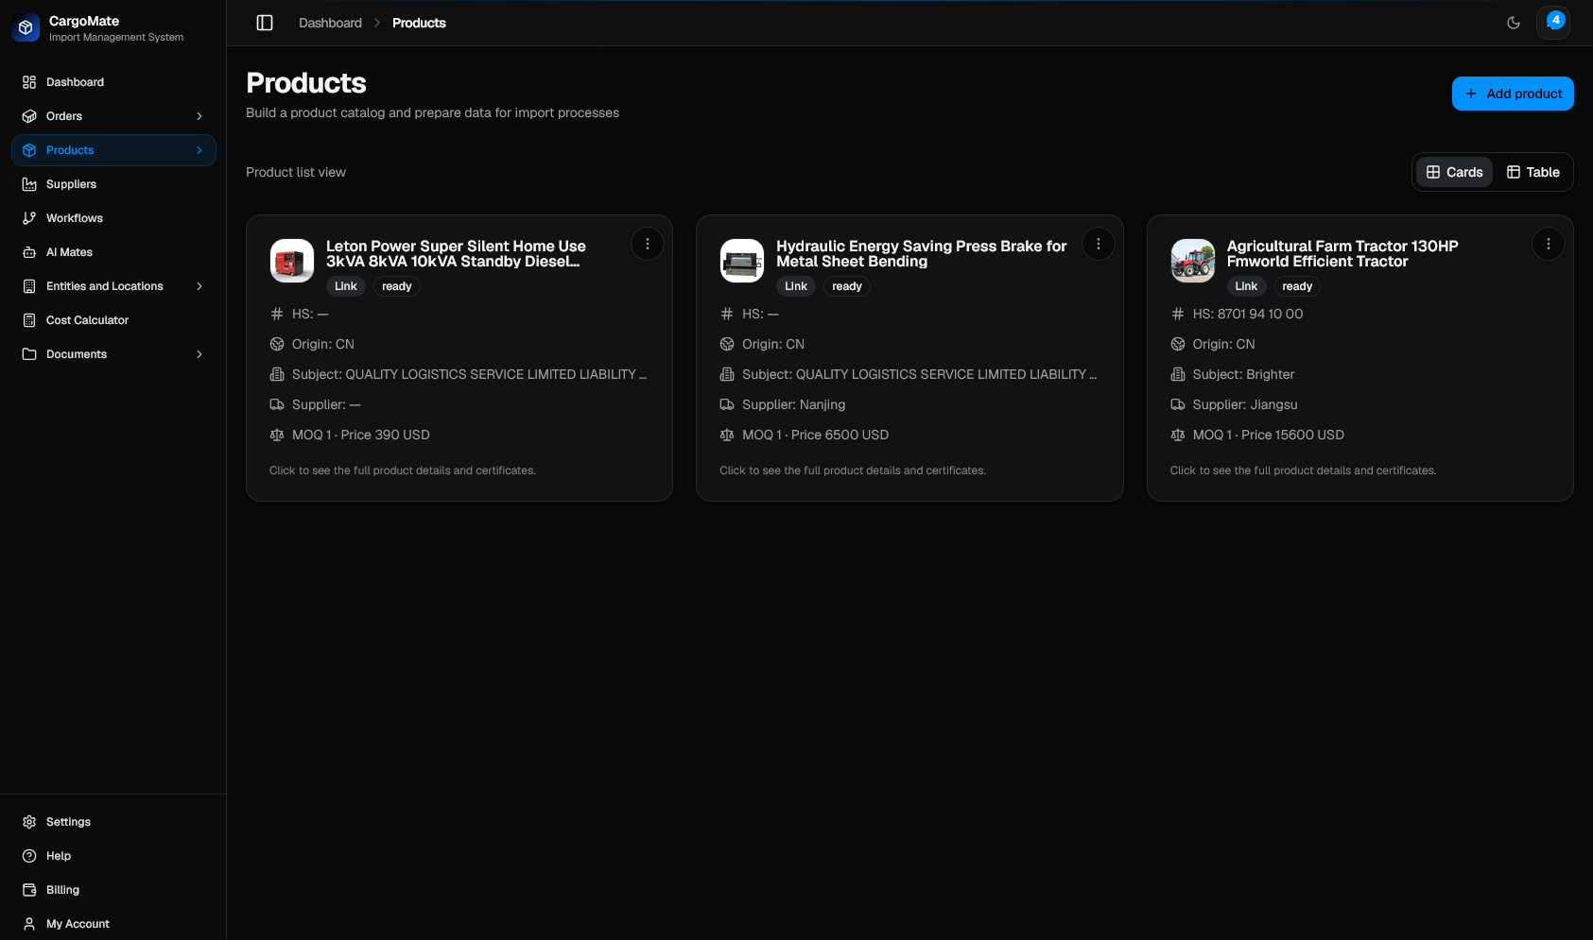Image resolution: width=1593 pixels, height=940 pixels.
Task: Click the HS hash icon on tractor card
Action: [1178, 314]
